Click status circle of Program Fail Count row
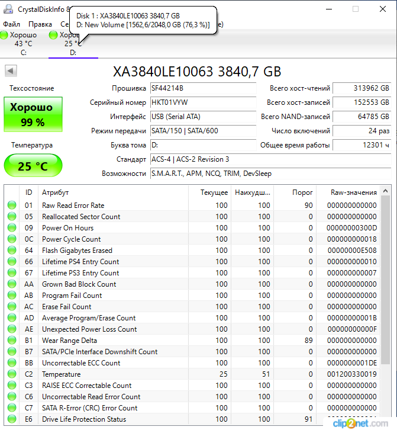 tap(12, 295)
